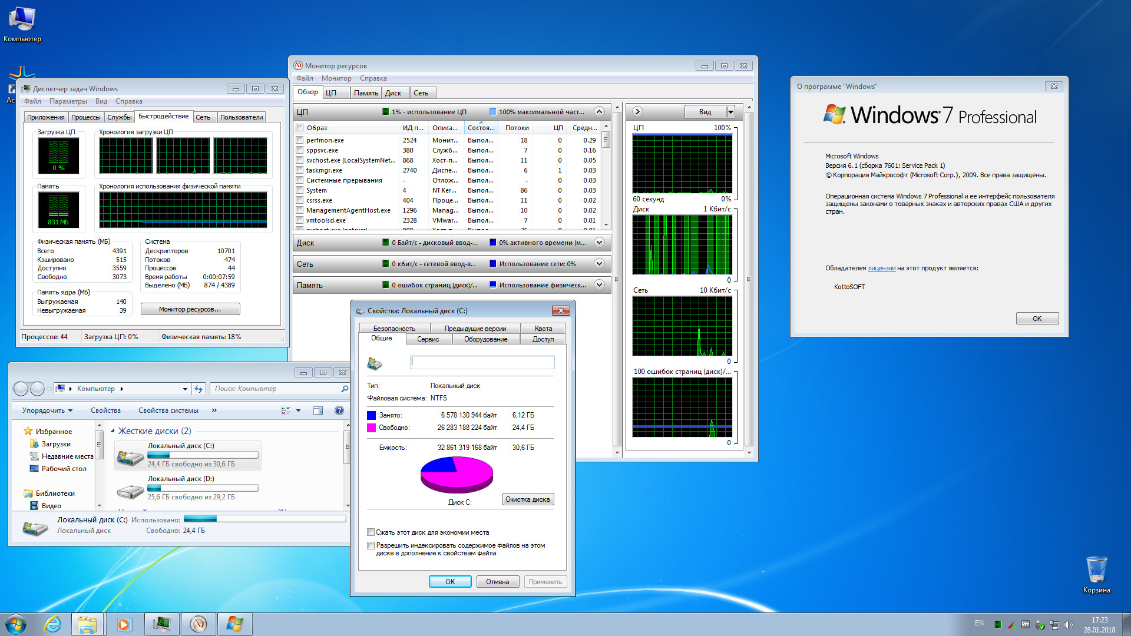
Task: Switch to the Processes tab in Task Manager
Action: pyautogui.click(x=86, y=117)
